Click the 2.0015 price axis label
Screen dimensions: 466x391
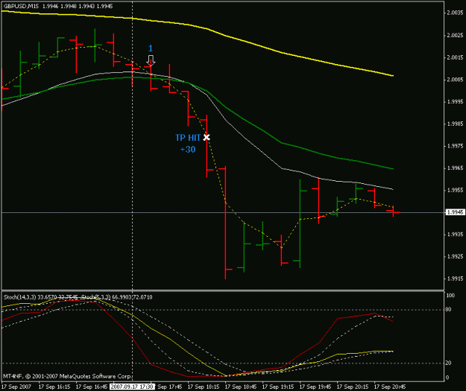[456, 57]
